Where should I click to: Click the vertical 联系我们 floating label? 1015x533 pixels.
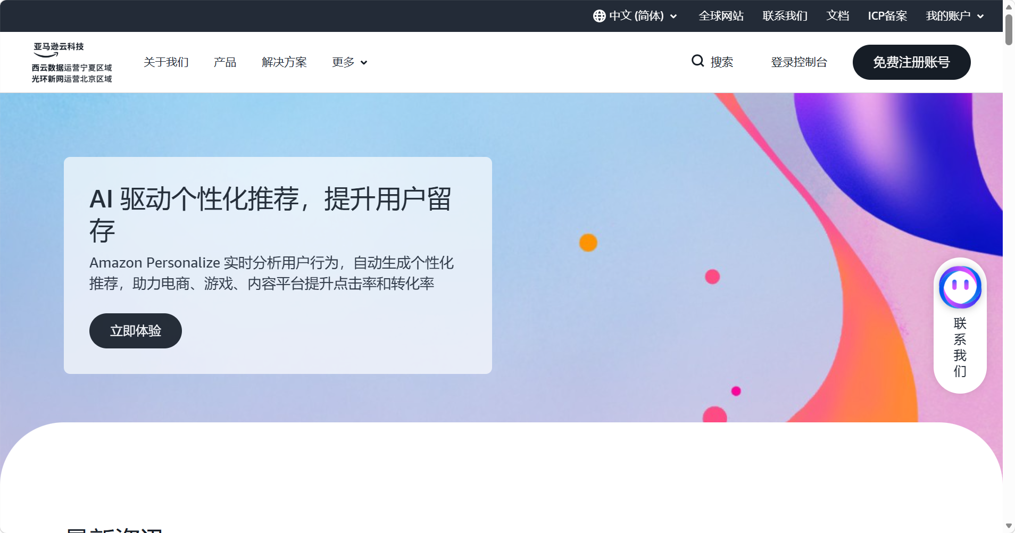pos(960,347)
